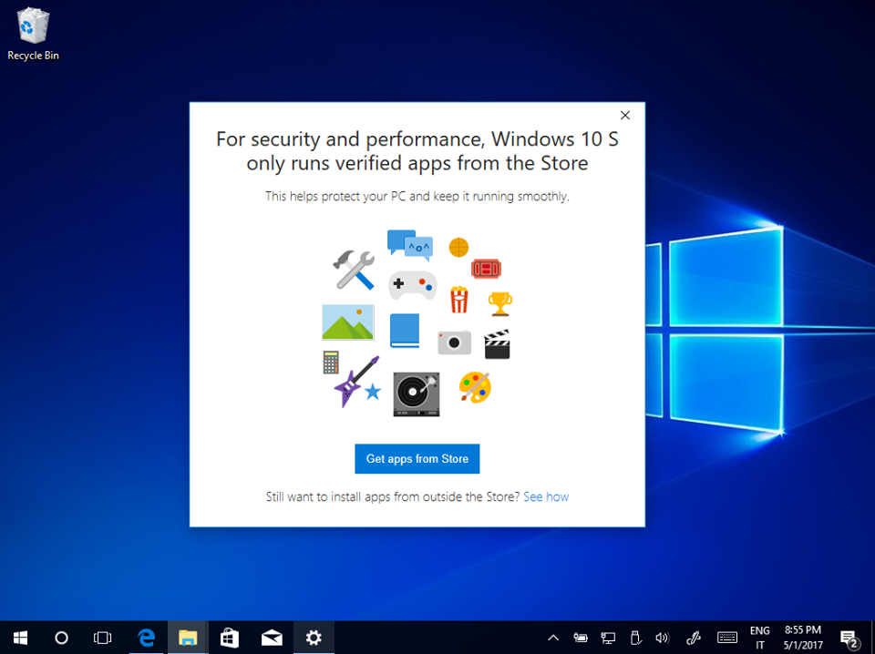Follow the See how link
Screen dimensions: 875x654
[546, 496]
